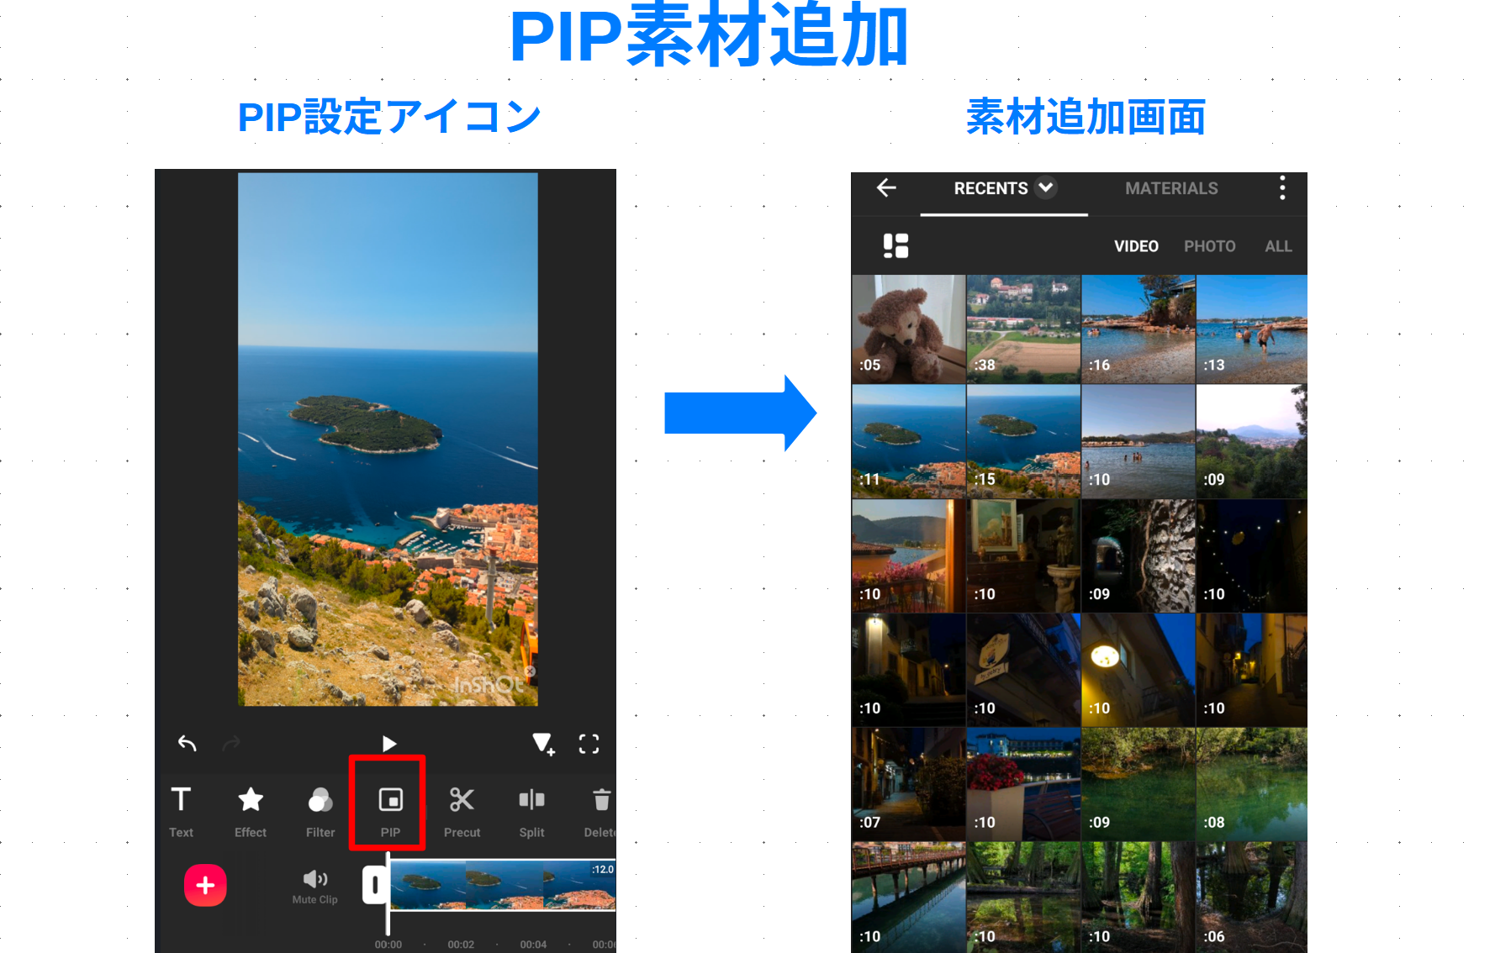Select the PHOTO filter tab
Image resolution: width=1495 pixels, height=953 pixels.
(1209, 246)
